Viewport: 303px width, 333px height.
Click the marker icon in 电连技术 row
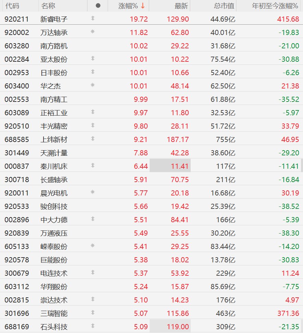(x=93, y=273)
